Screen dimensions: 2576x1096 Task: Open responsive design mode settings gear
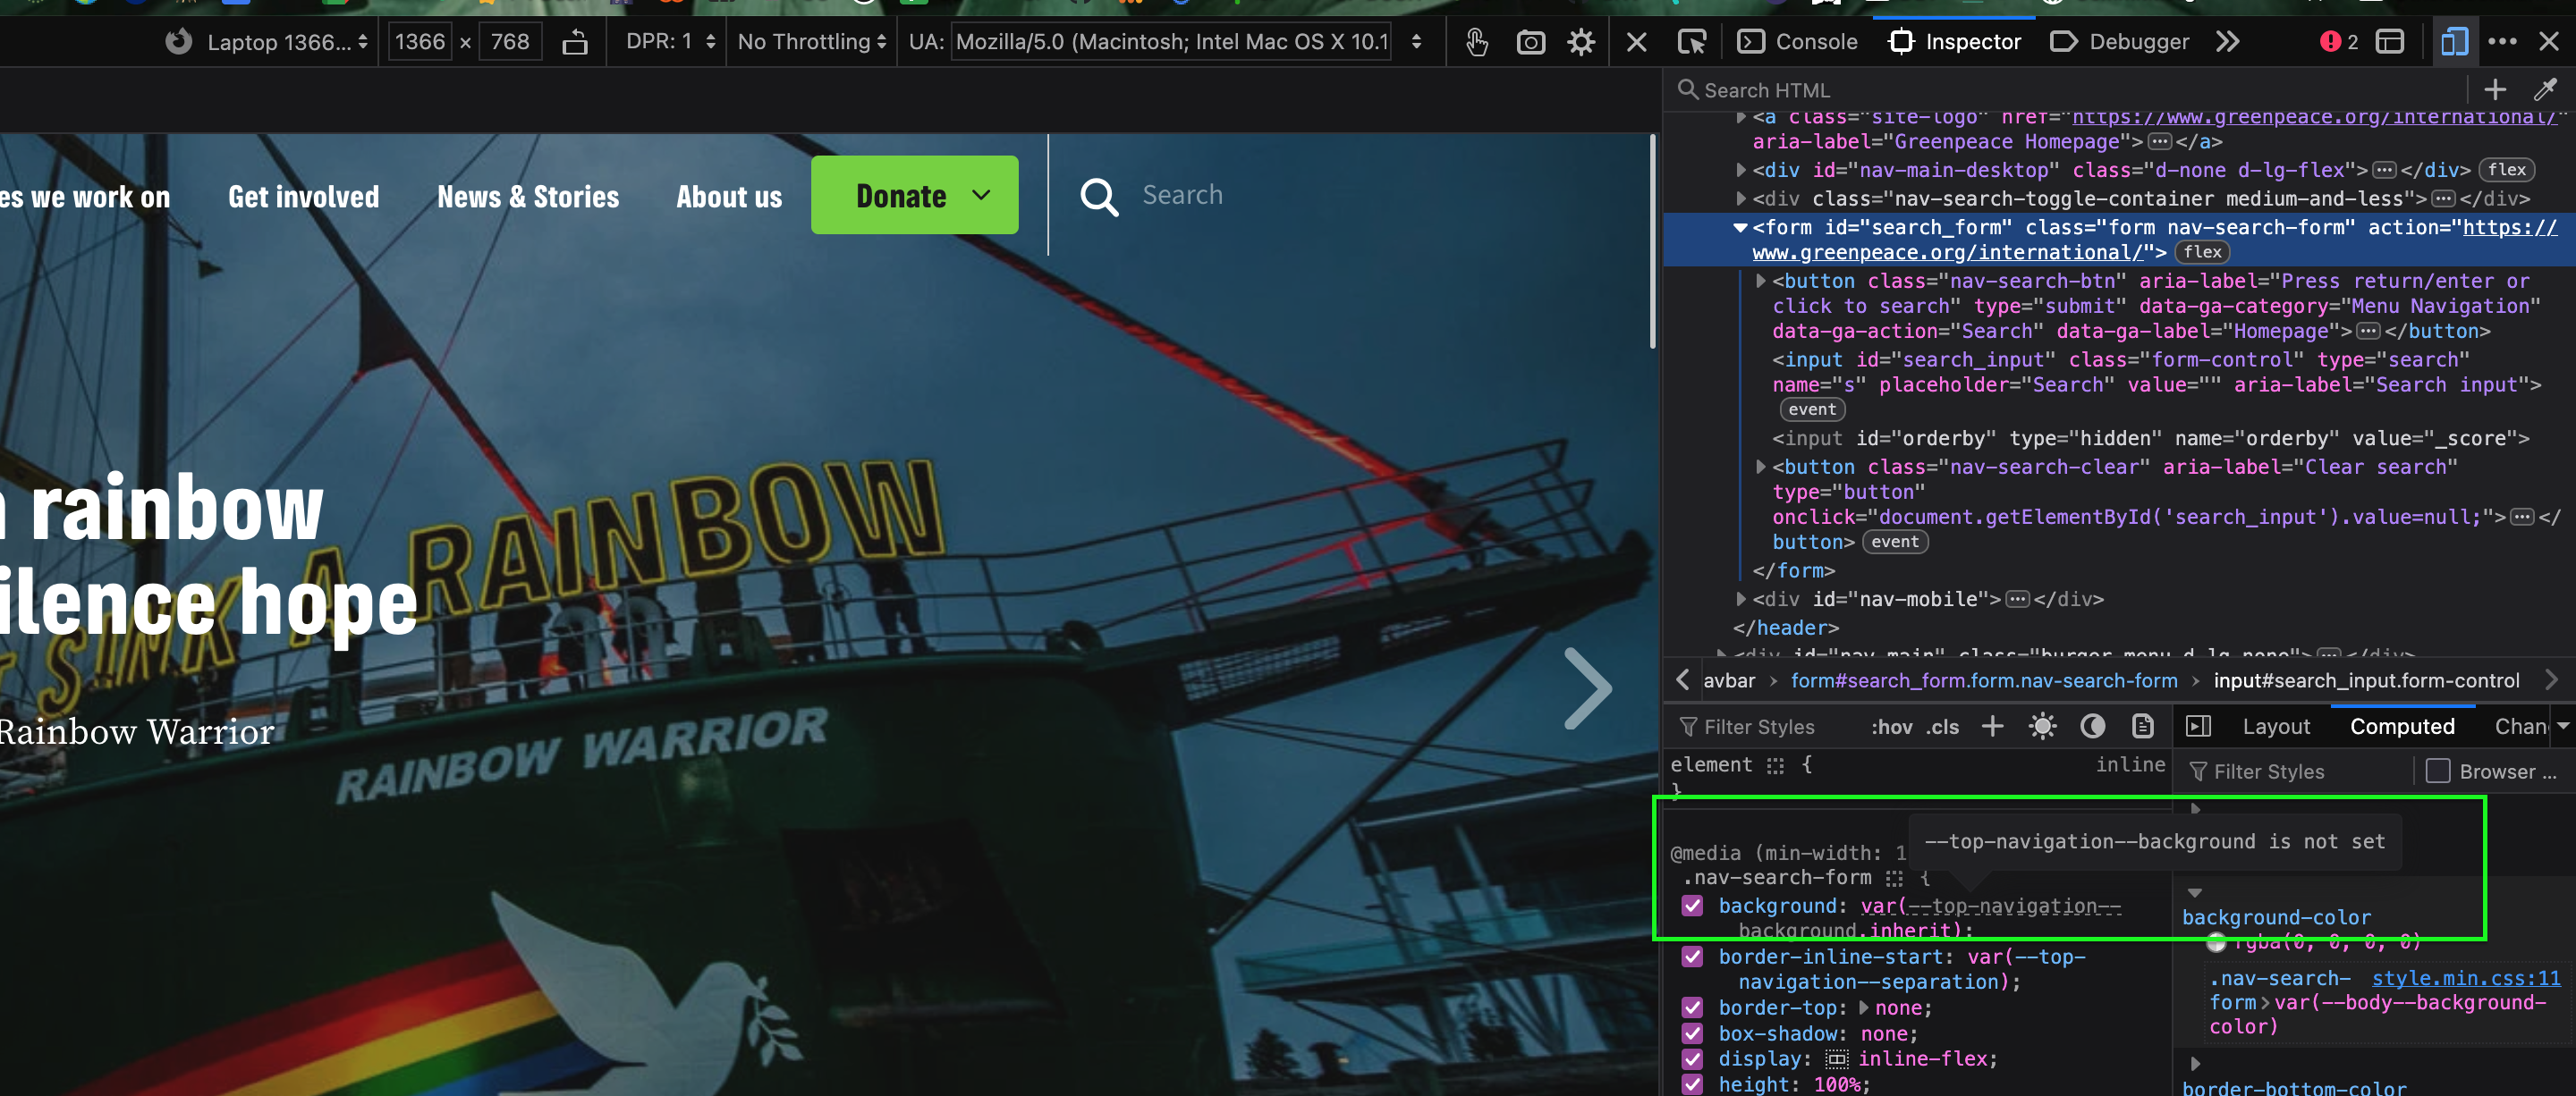click(x=1581, y=42)
